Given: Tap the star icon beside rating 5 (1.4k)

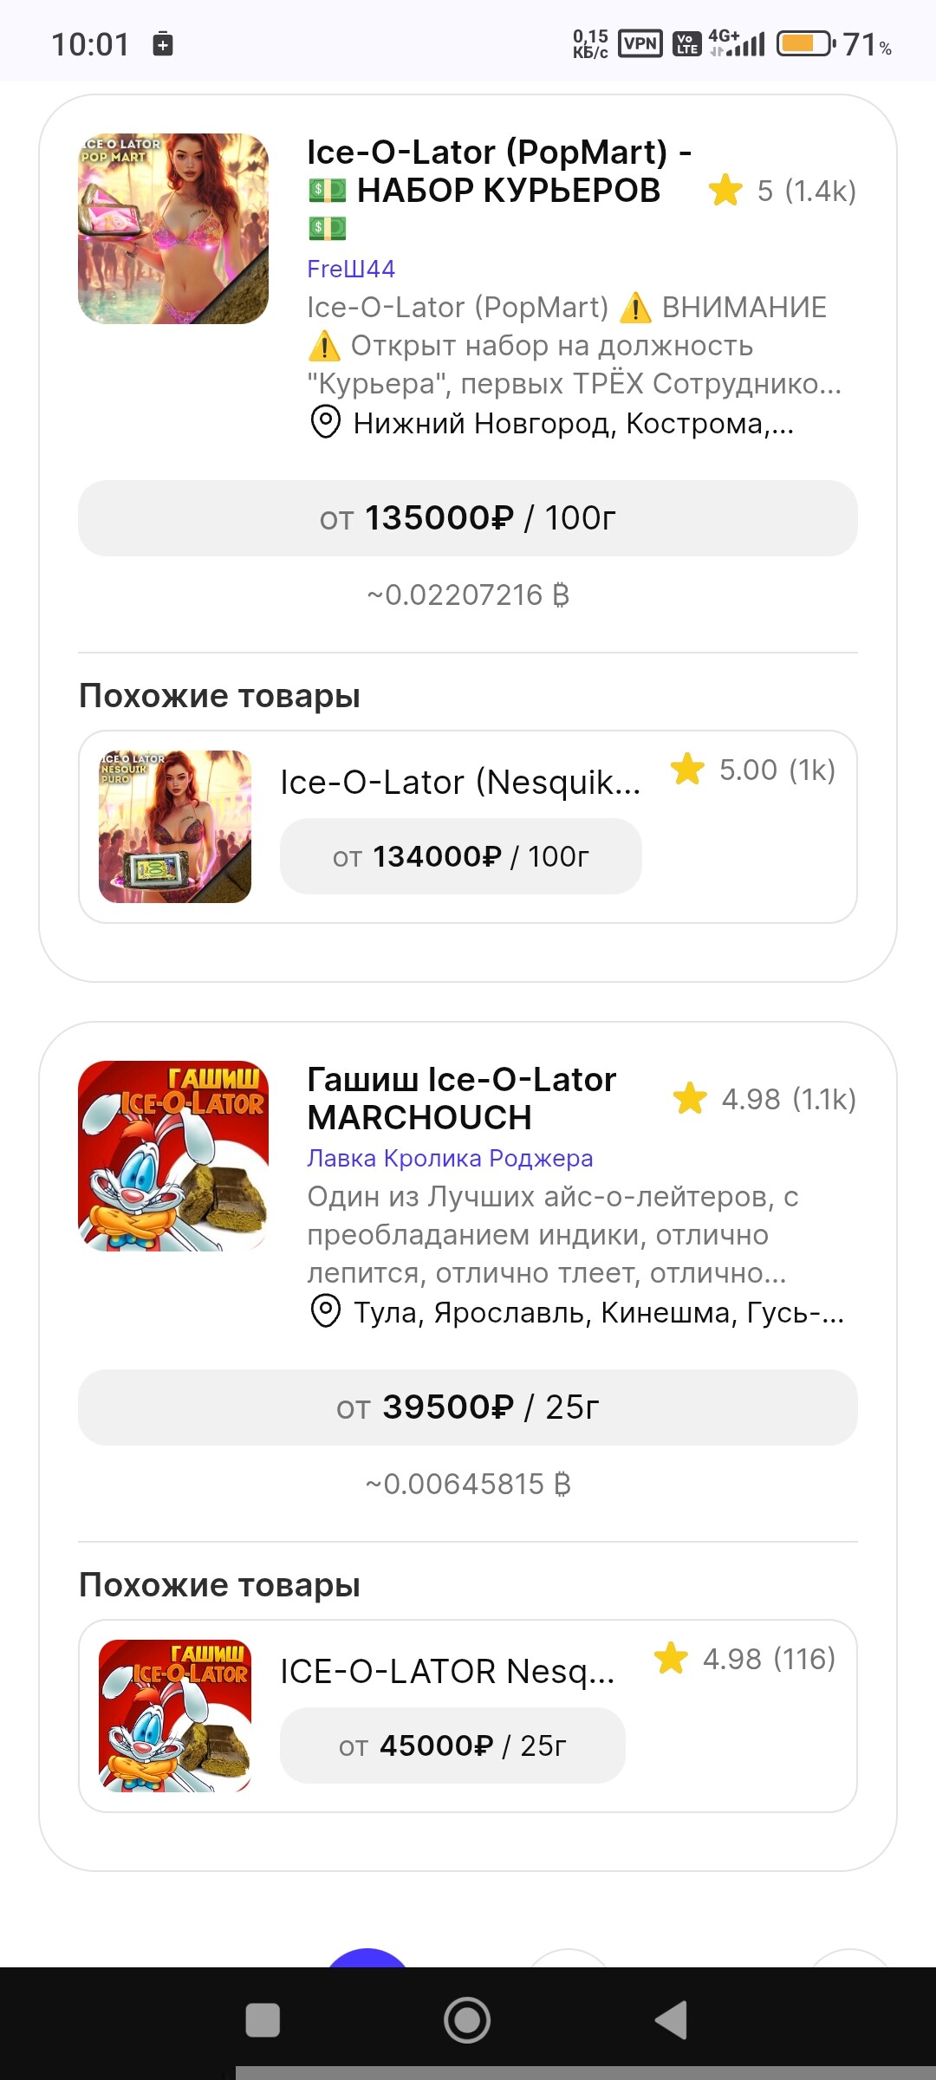Looking at the screenshot, I should pyautogui.click(x=725, y=191).
